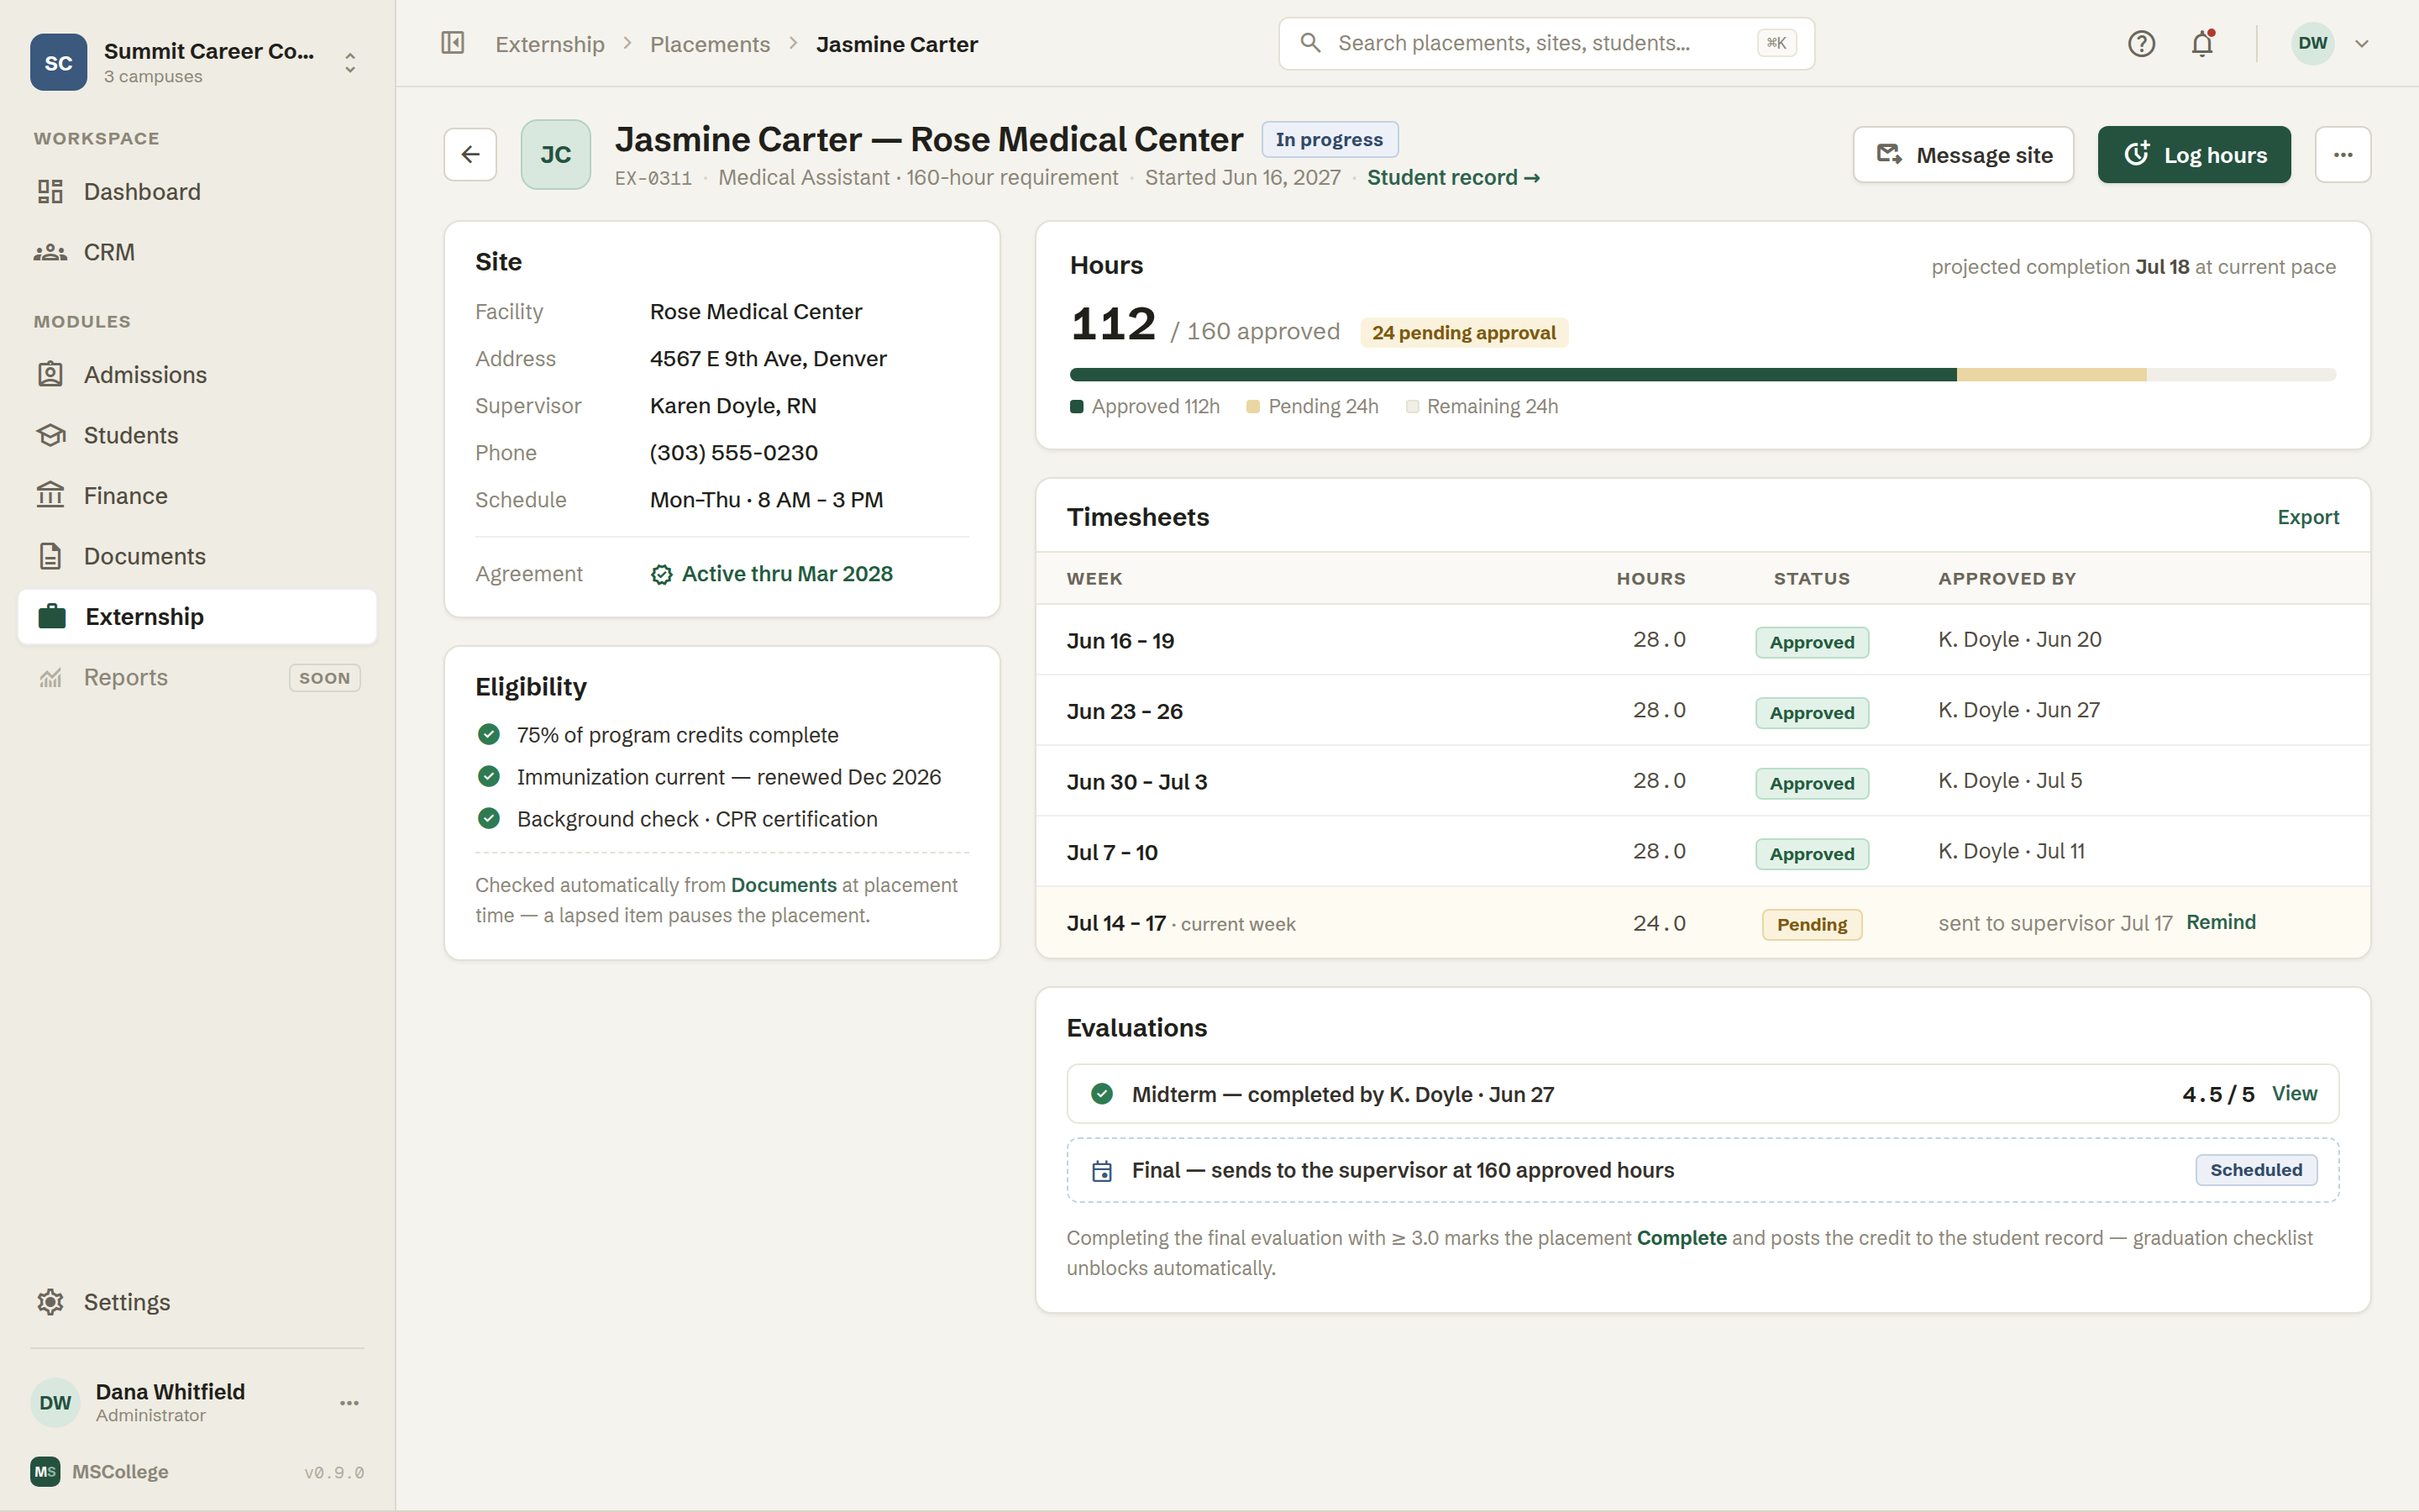Open Settings in the sidebar
The height and width of the screenshot is (1512, 2419).
pos(197,1301)
